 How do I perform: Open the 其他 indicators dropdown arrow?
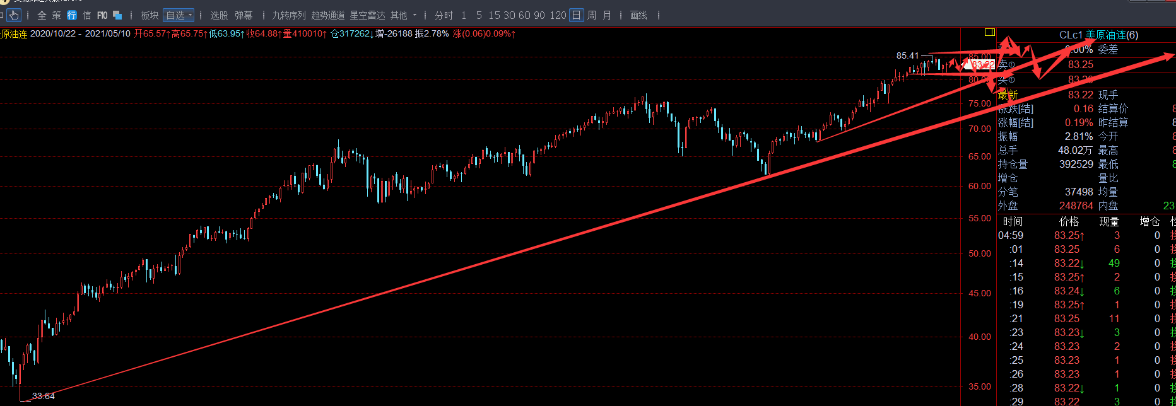(x=415, y=15)
